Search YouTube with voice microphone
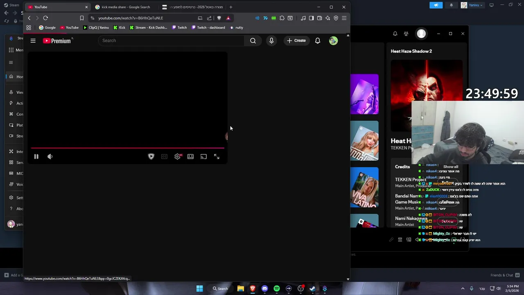This screenshot has width=524, height=295. pos(271,41)
